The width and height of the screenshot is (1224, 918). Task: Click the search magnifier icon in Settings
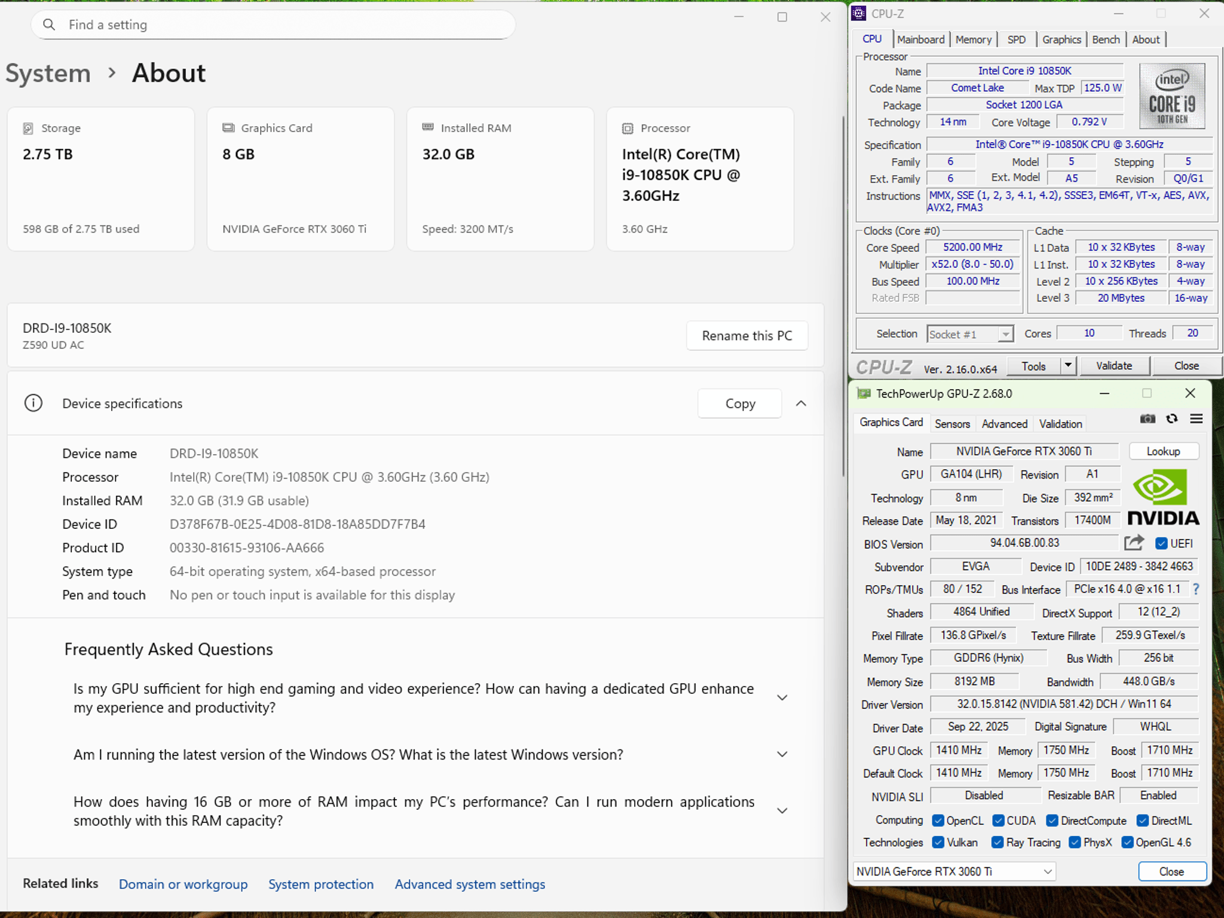[x=49, y=25]
